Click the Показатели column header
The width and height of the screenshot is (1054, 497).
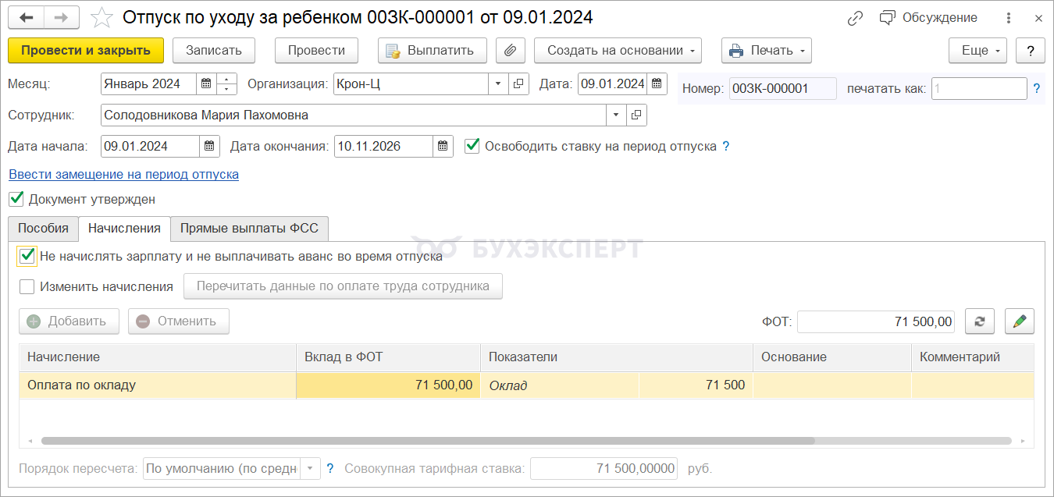tap(617, 357)
